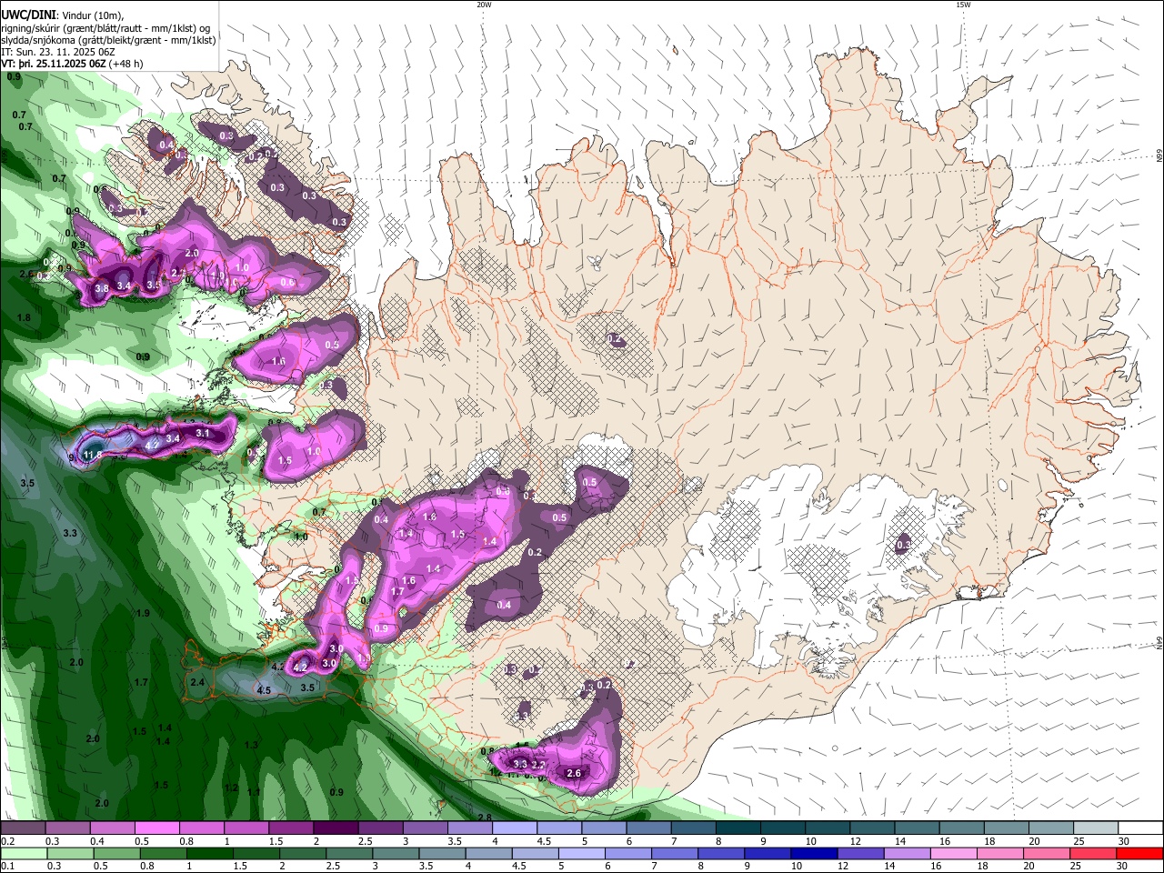Click the light grey swatch between 25 and 30, upper row

[1094, 828]
